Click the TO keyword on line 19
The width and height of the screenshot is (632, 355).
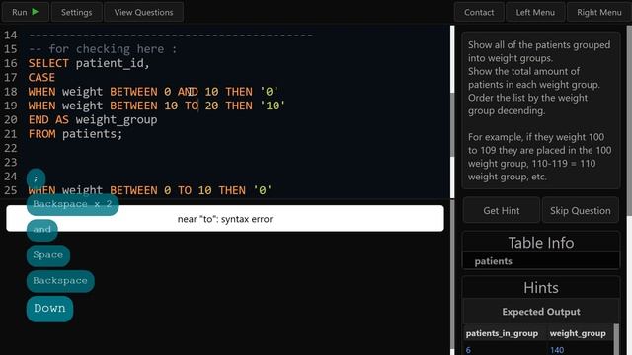(x=192, y=106)
